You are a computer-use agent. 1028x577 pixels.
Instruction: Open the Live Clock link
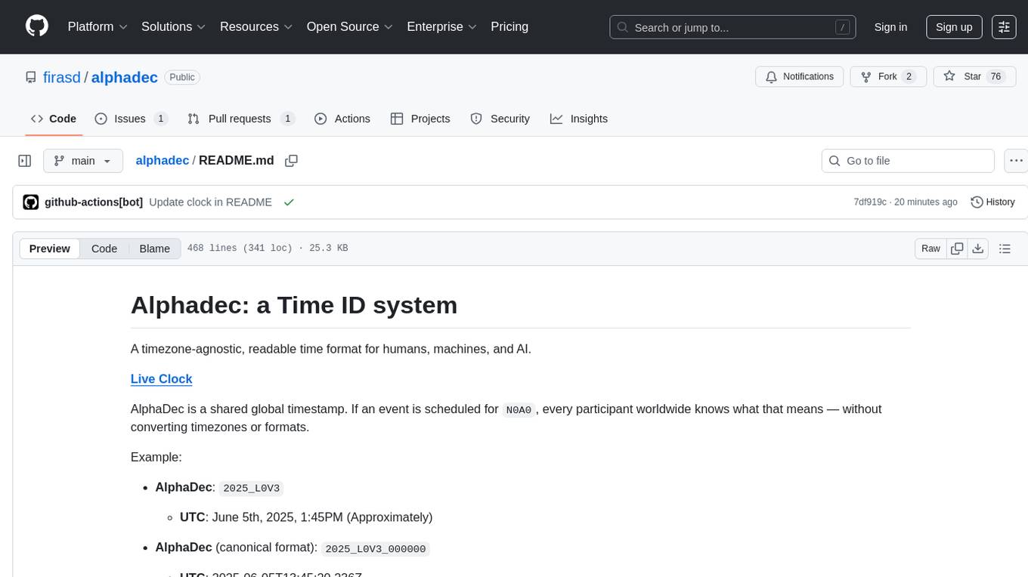[x=161, y=379]
